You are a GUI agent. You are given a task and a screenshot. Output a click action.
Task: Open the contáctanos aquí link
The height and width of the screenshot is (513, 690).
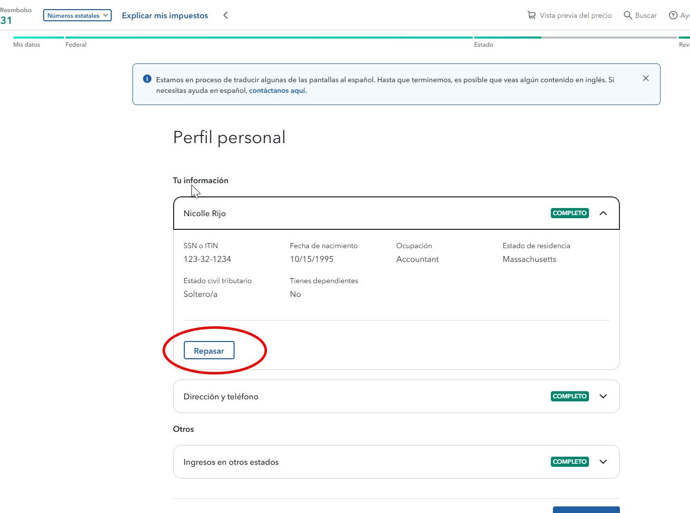click(x=278, y=91)
